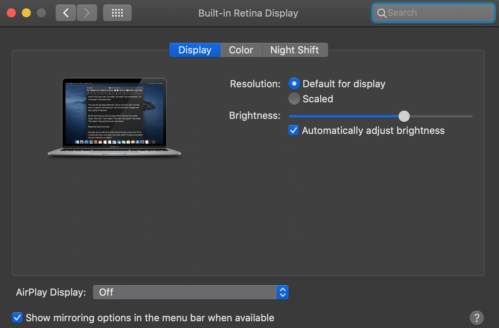Open the Night Shift tab
The width and height of the screenshot is (499, 328).
point(294,50)
